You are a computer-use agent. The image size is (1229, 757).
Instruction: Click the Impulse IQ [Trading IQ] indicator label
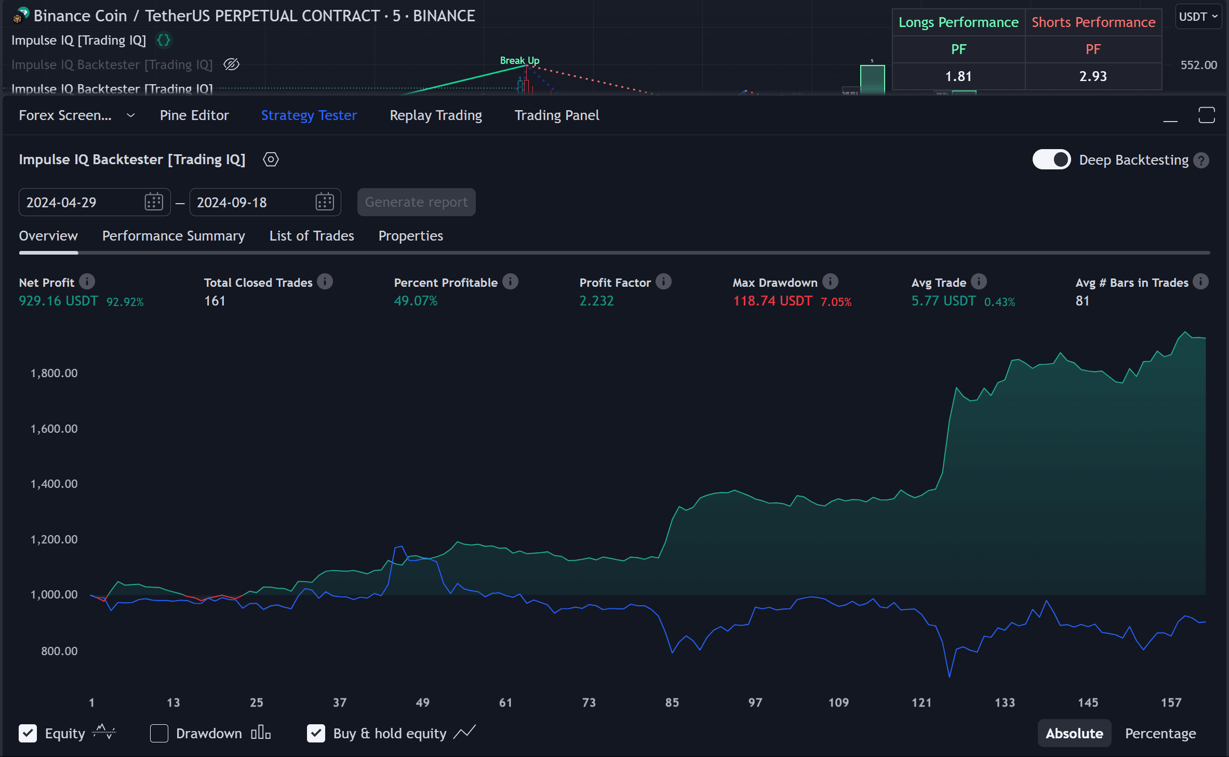78,40
